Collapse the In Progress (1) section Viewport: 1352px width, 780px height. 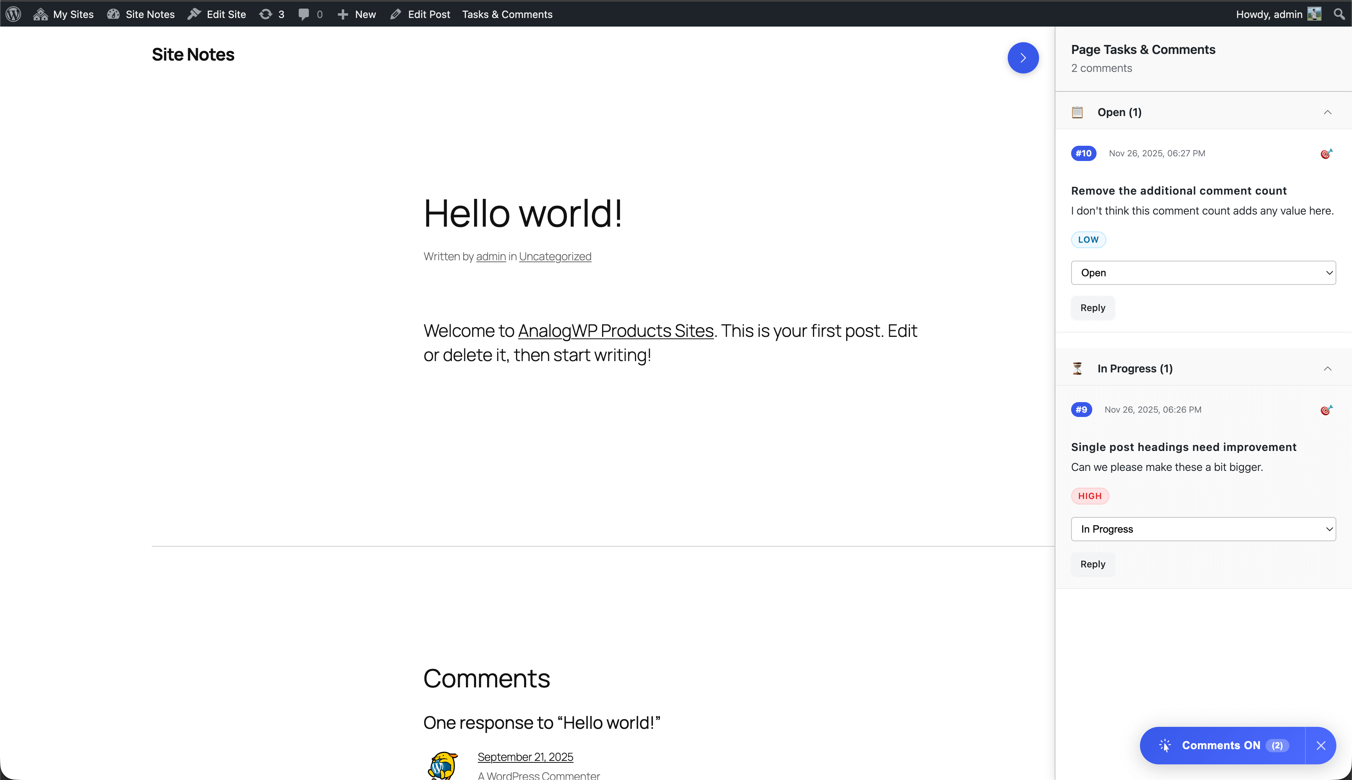pyautogui.click(x=1328, y=368)
